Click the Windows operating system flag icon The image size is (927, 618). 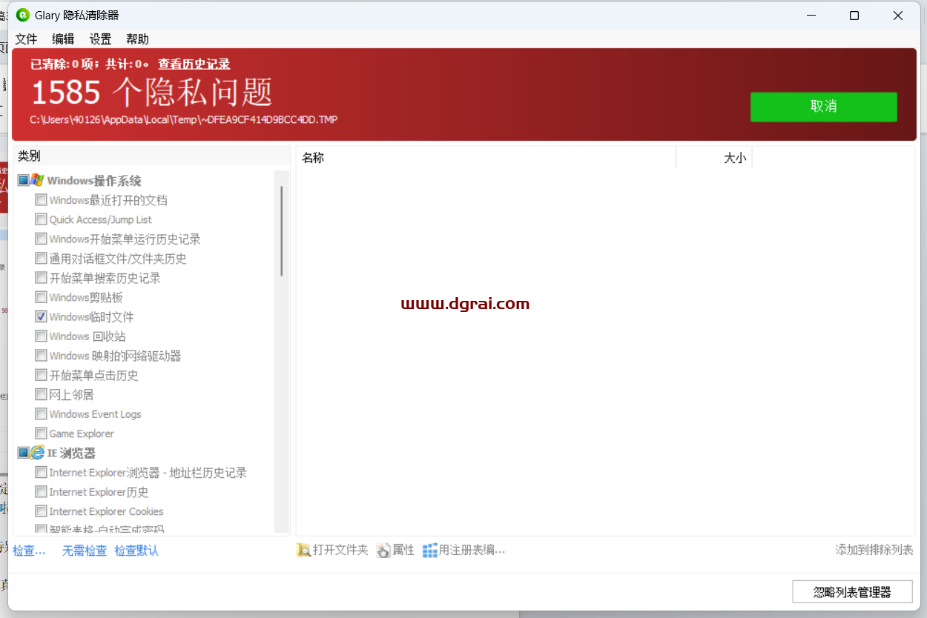click(37, 180)
